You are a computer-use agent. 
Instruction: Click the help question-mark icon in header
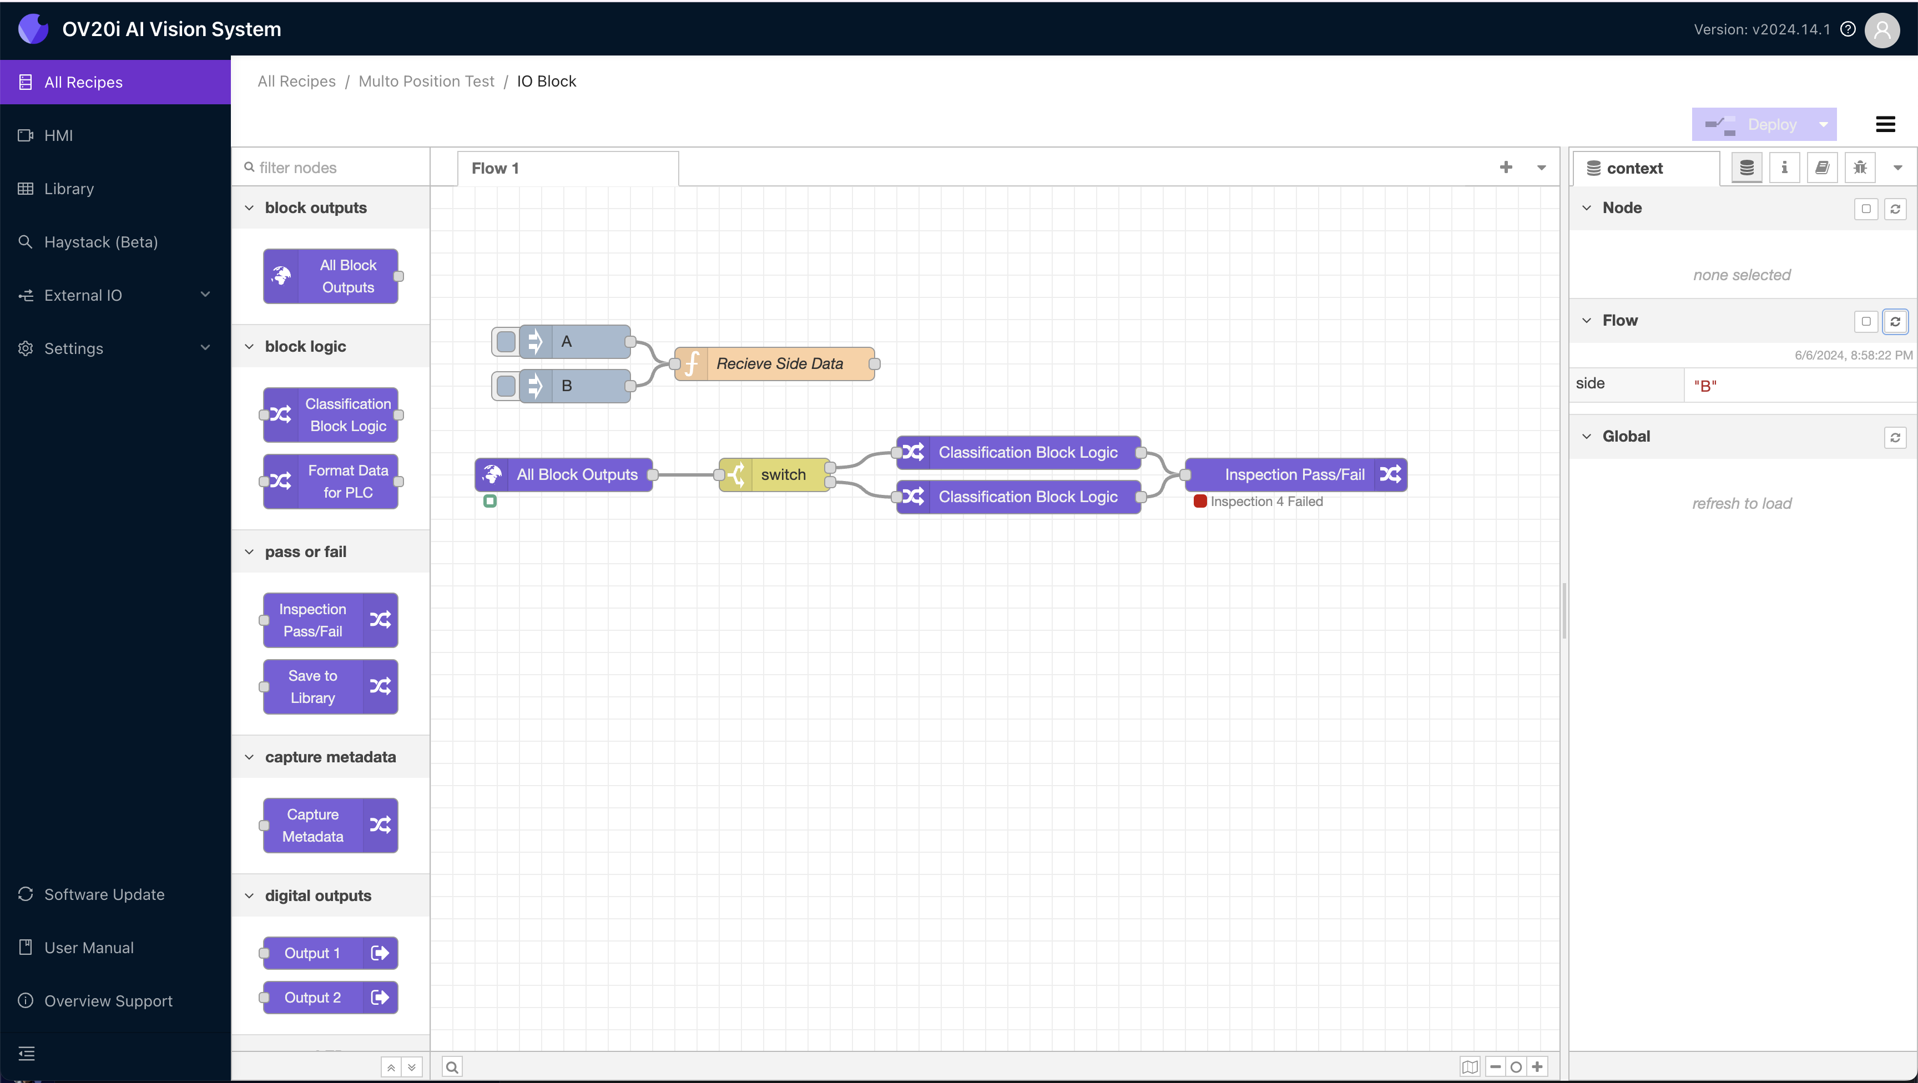[1849, 29]
